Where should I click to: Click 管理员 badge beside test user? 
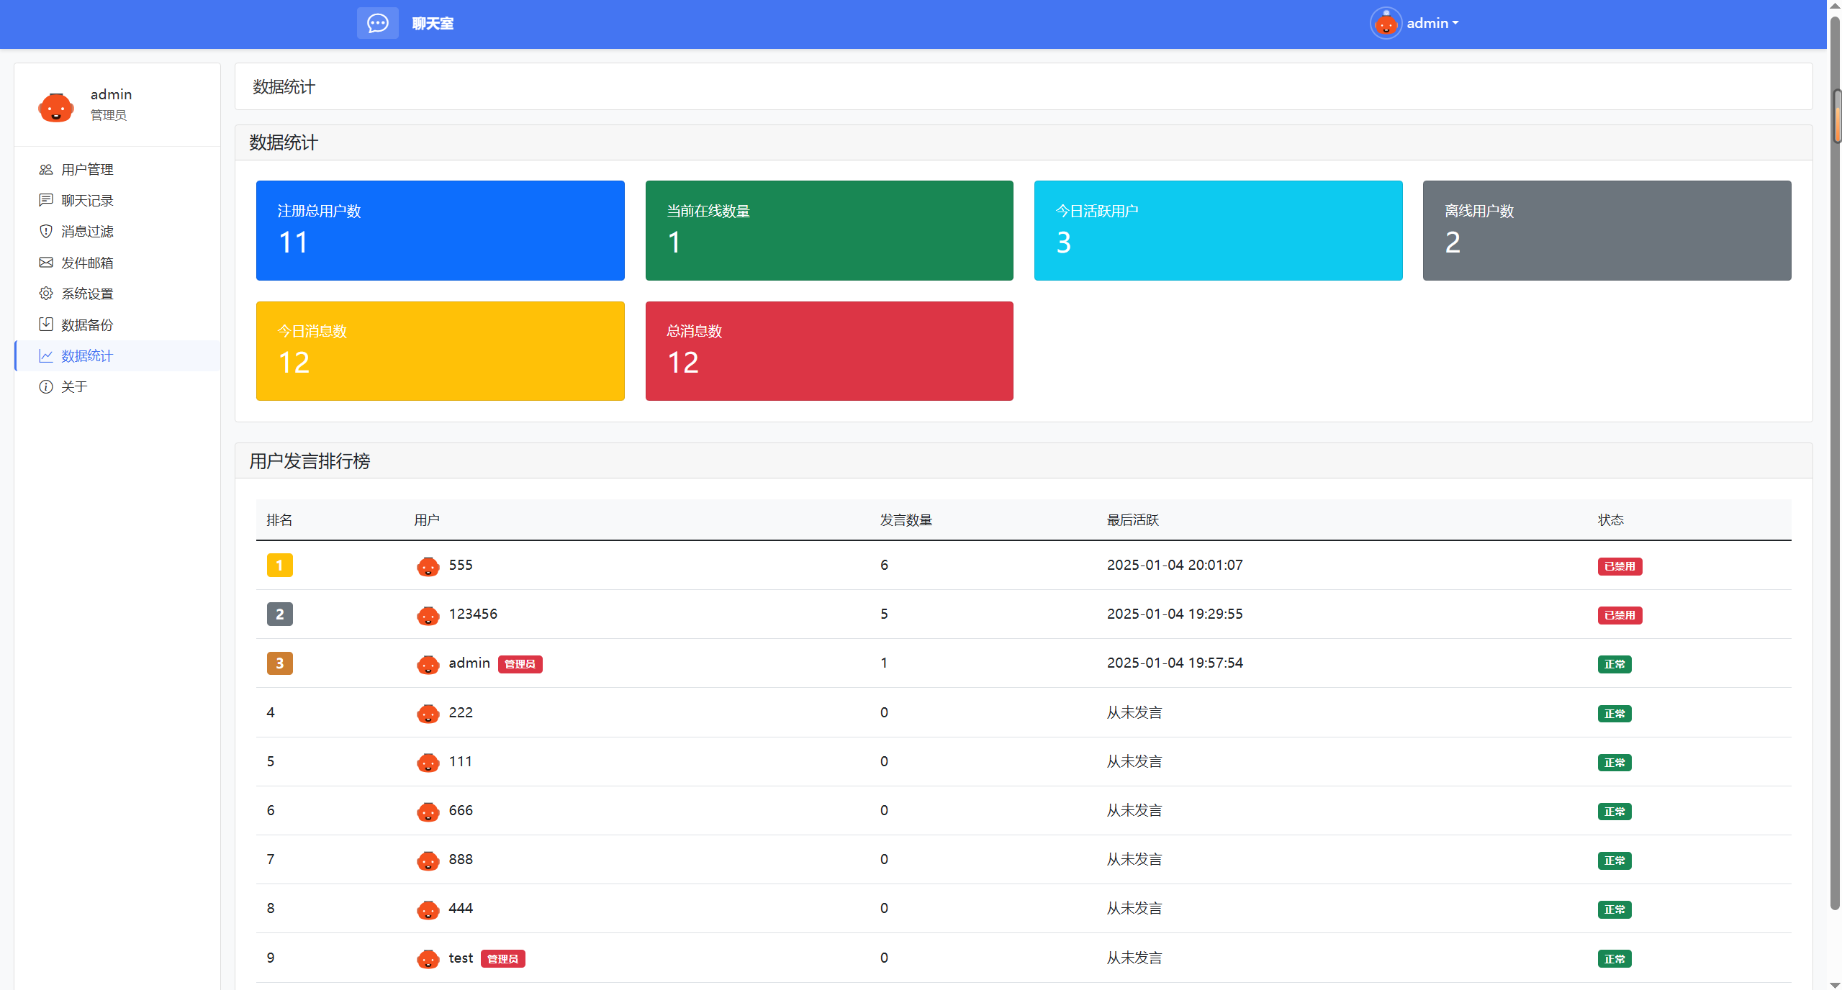pyautogui.click(x=502, y=959)
